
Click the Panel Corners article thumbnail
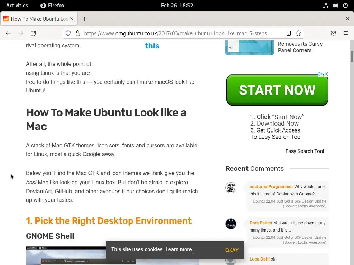coord(250,47)
